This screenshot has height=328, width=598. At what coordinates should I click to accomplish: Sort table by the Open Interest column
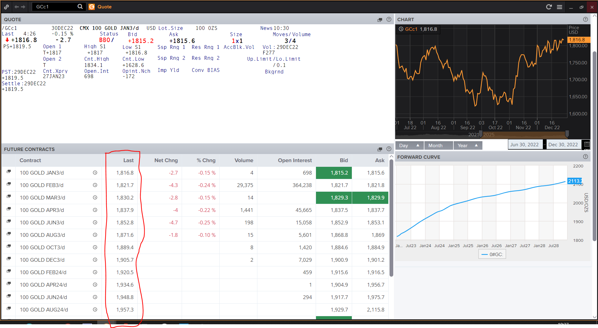pyautogui.click(x=295, y=160)
